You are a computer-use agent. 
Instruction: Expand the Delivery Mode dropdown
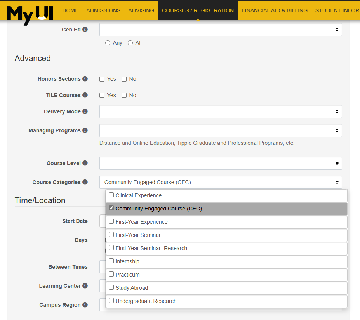pyautogui.click(x=221, y=111)
